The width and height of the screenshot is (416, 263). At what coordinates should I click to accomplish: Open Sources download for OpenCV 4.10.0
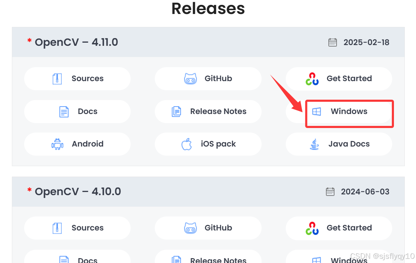tap(77, 228)
